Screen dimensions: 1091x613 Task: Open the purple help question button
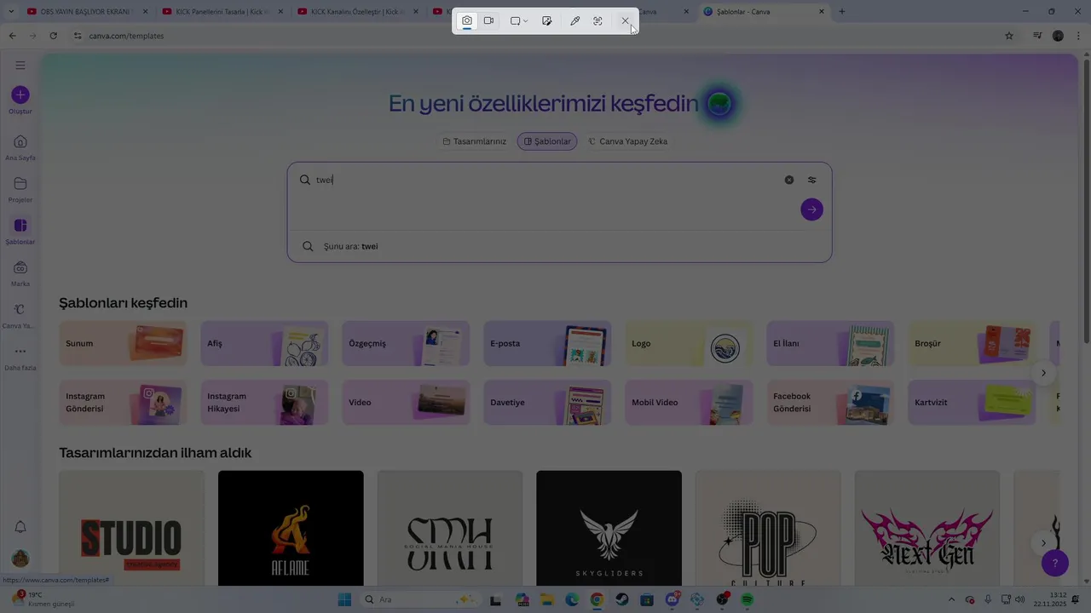click(x=1055, y=563)
